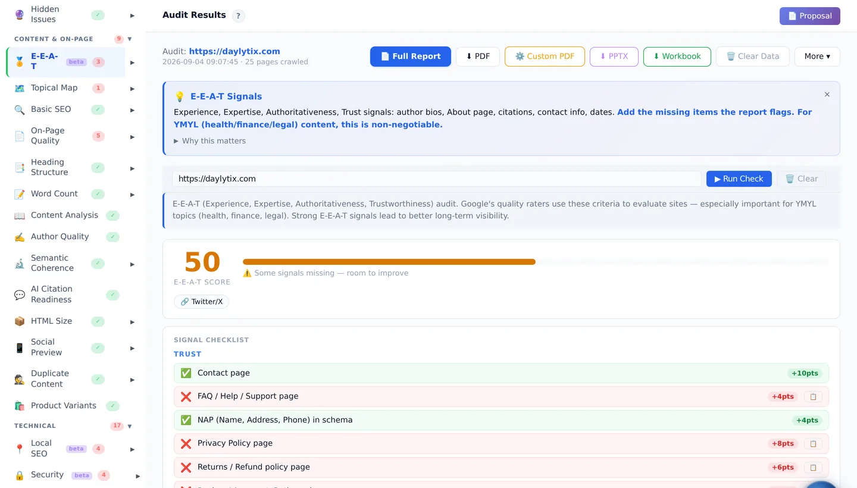857x488 pixels.
Task: Open the Full Report
Action: [411, 57]
